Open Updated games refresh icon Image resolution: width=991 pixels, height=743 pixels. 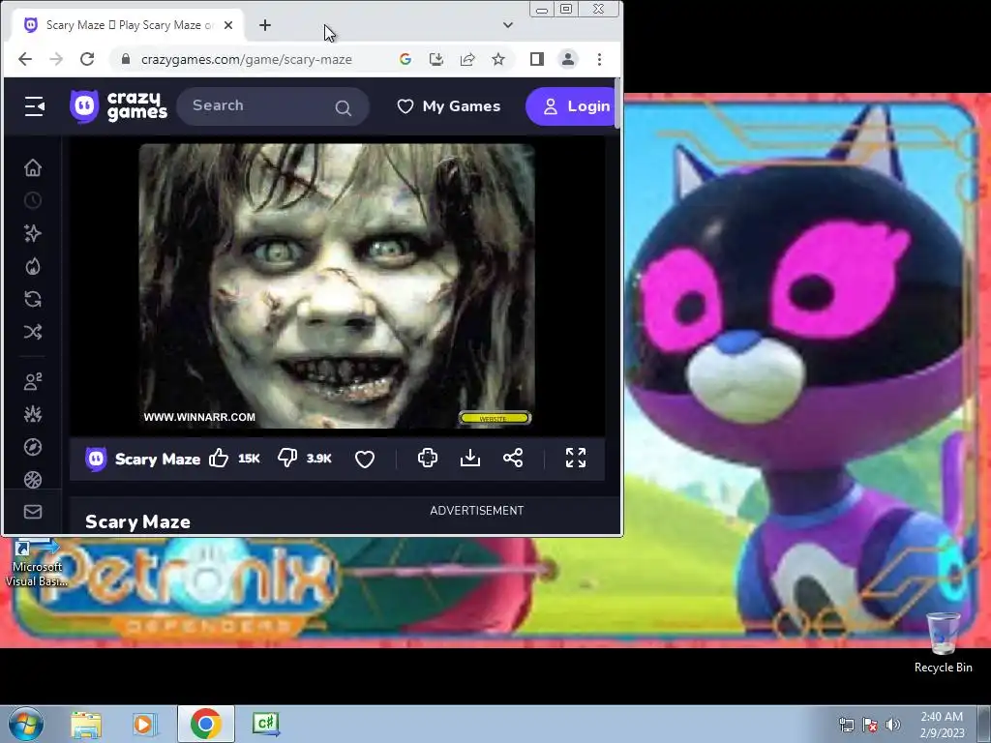tap(33, 299)
